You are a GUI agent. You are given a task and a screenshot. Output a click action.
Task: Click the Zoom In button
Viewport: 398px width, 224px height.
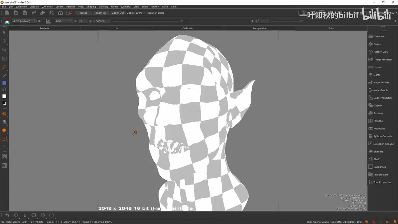101,13
